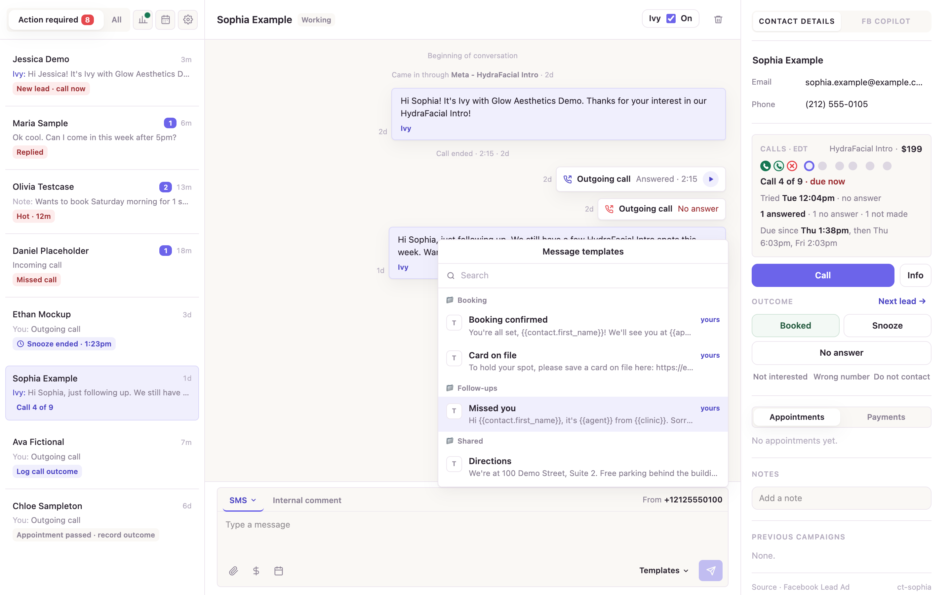Open the stats chart icon

point(142,19)
